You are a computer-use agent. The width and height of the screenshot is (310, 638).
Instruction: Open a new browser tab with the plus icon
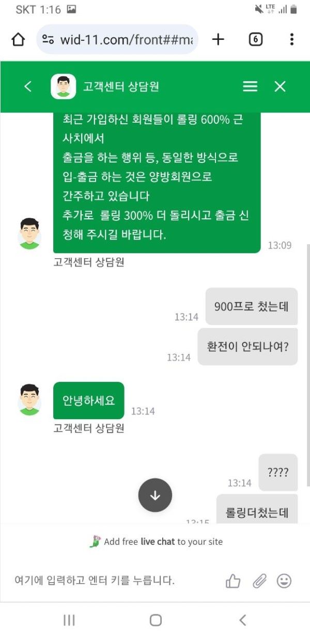click(218, 39)
